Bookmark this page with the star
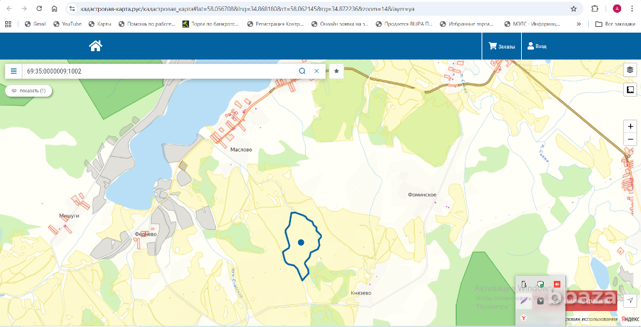 pyautogui.click(x=573, y=9)
